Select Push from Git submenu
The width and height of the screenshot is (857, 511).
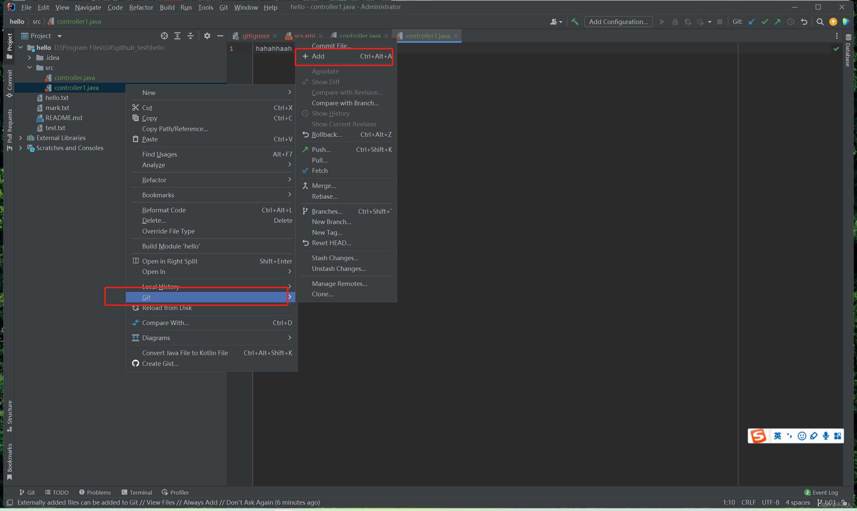[x=321, y=148]
